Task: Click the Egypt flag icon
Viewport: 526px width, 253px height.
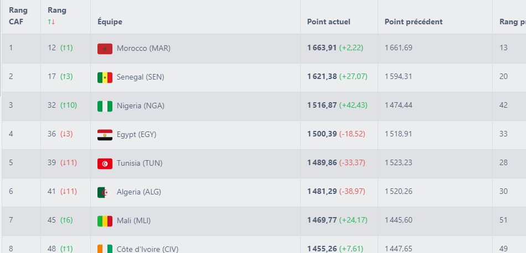Action: [105, 135]
